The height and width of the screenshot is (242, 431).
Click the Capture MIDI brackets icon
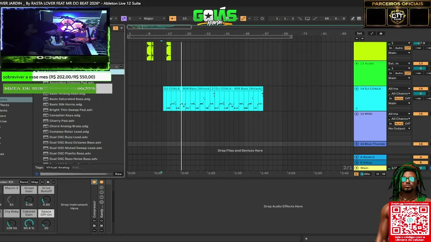click(x=256, y=18)
